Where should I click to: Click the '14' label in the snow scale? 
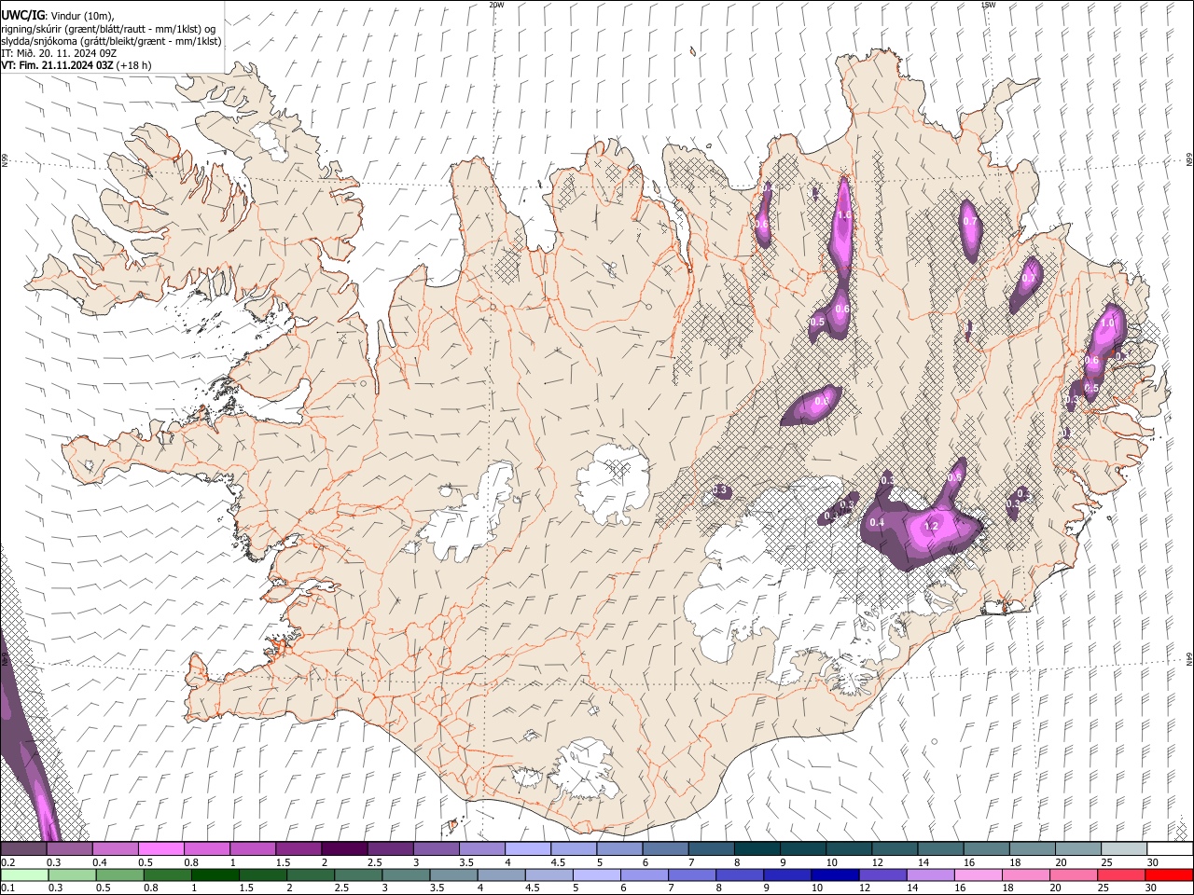point(923,862)
